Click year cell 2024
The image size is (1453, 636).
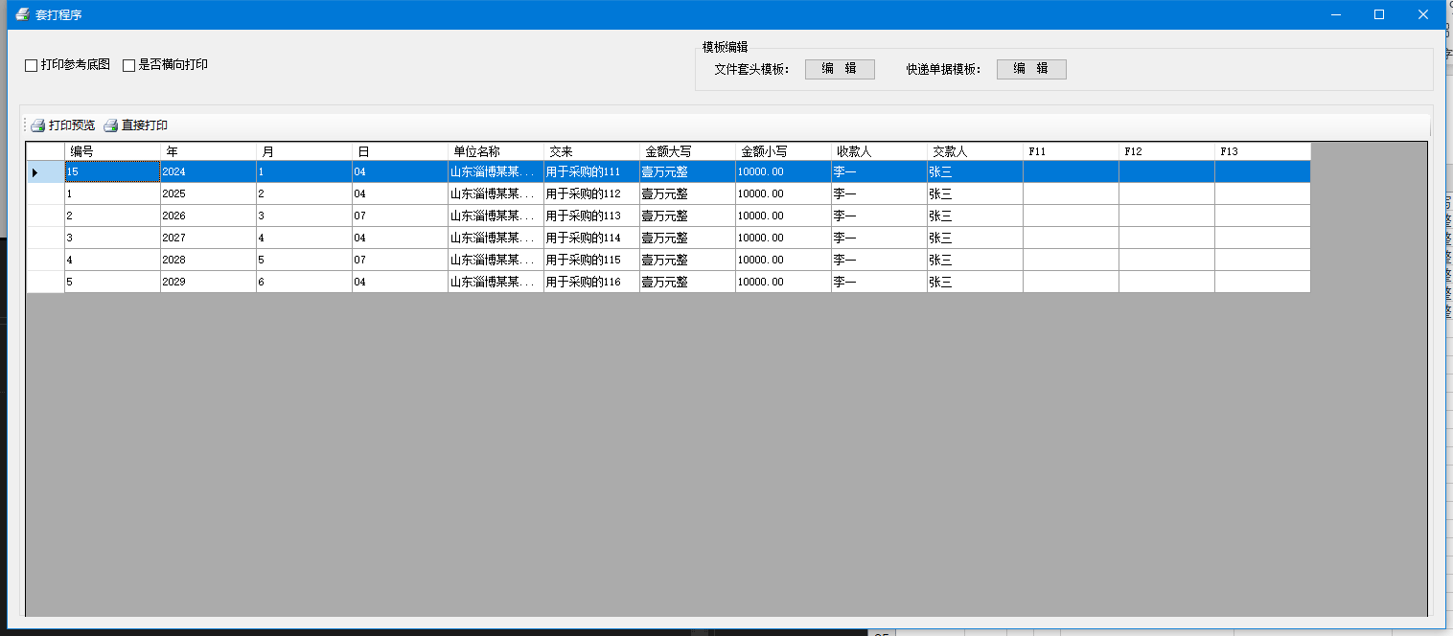click(x=208, y=171)
